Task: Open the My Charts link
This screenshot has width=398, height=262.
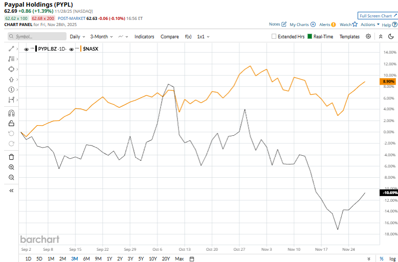Action: pyautogui.click(x=299, y=25)
